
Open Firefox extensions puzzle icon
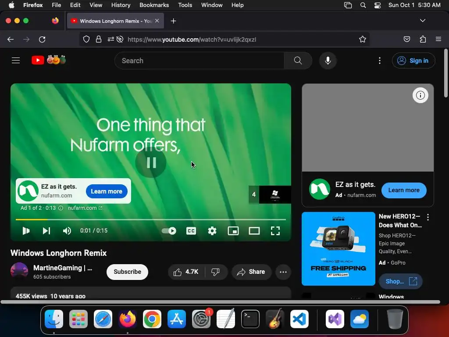pyautogui.click(x=423, y=39)
